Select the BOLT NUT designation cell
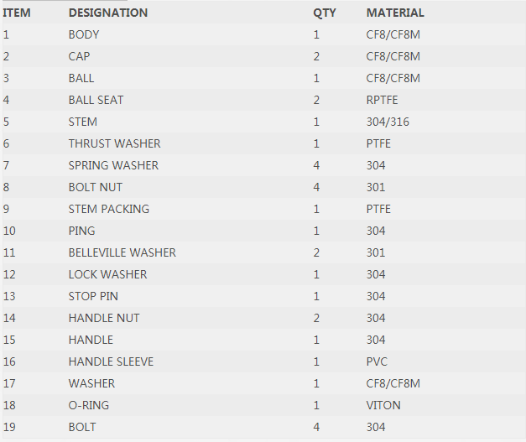Viewport: 526px width, 442px height. point(96,187)
